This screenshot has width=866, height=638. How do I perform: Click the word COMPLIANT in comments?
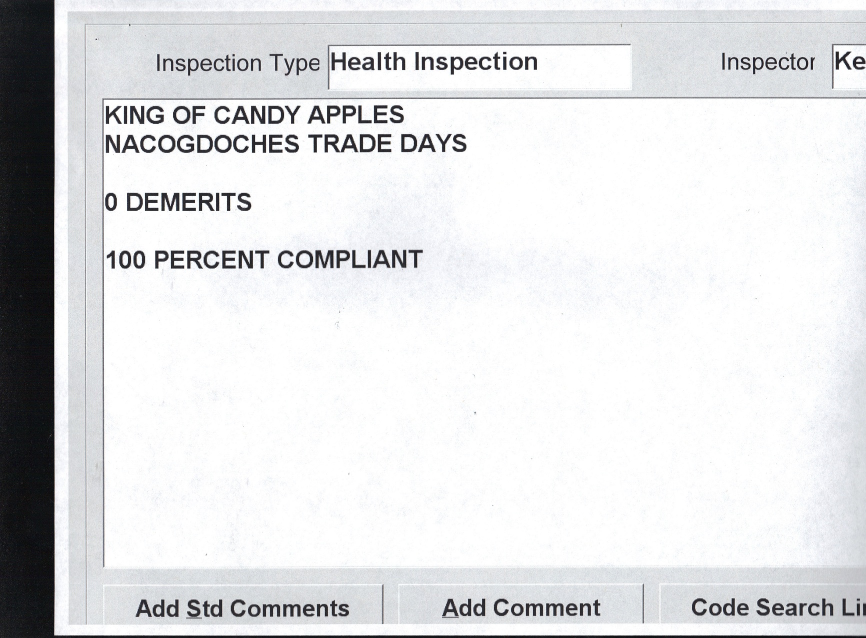pyautogui.click(x=349, y=260)
